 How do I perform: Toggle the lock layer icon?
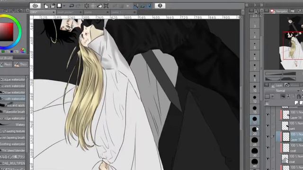pos(299,96)
